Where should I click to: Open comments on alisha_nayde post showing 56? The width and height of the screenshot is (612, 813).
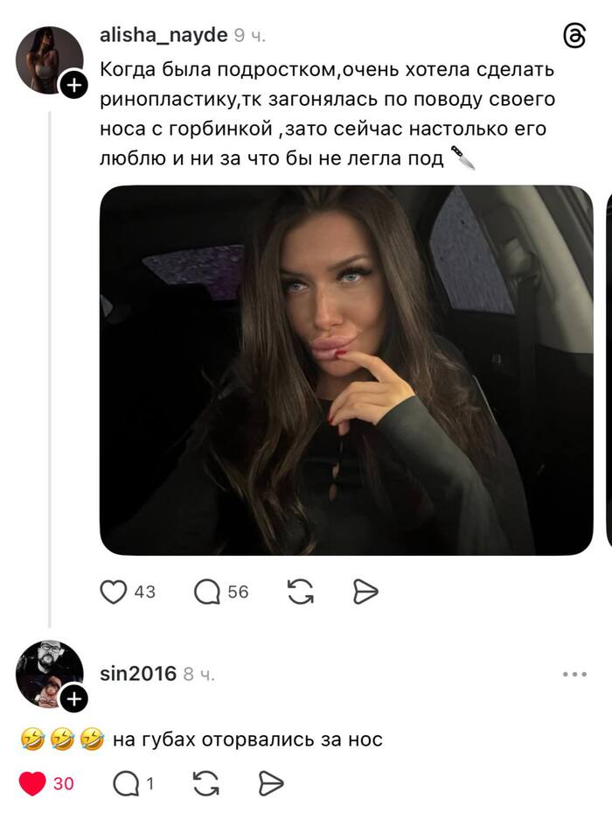coord(206,592)
